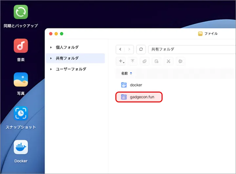This screenshot has width=236, height=174.
Task: Open the Docker desktop app icon
Action: 21,147
